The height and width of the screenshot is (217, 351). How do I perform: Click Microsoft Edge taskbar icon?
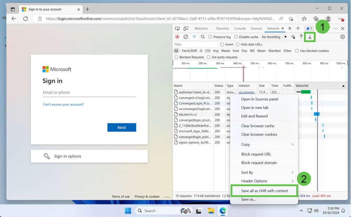pyautogui.click(x=223, y=211)
